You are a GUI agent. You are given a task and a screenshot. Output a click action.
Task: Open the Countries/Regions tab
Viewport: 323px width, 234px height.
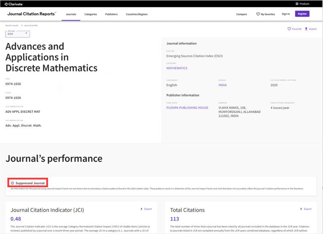[x=136, y=14]
